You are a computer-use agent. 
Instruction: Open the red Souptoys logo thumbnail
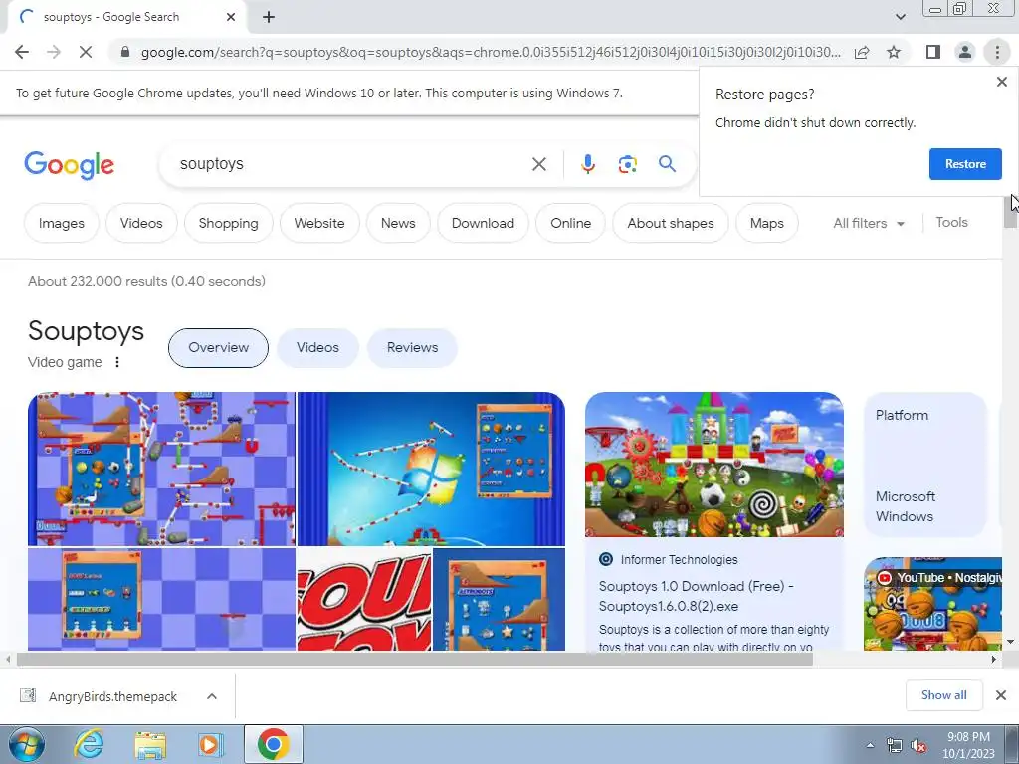point(364,599)
